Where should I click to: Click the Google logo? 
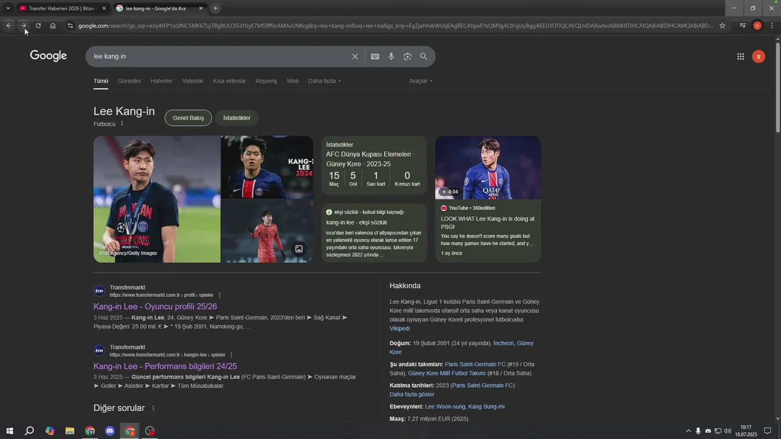[48, 56]
